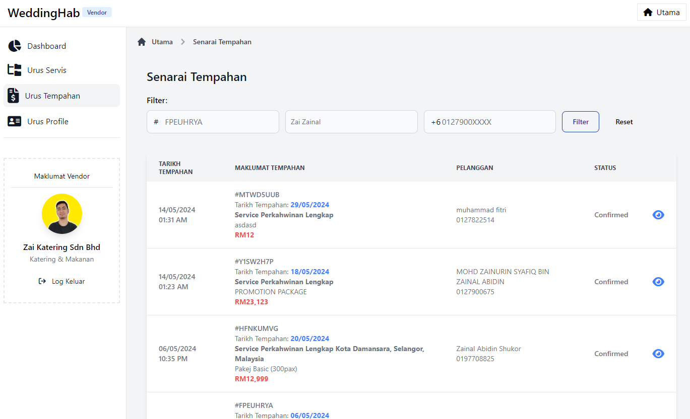Screen dimensions: 690x419
Task: Focus the customer name filter field
Action: 351,122
